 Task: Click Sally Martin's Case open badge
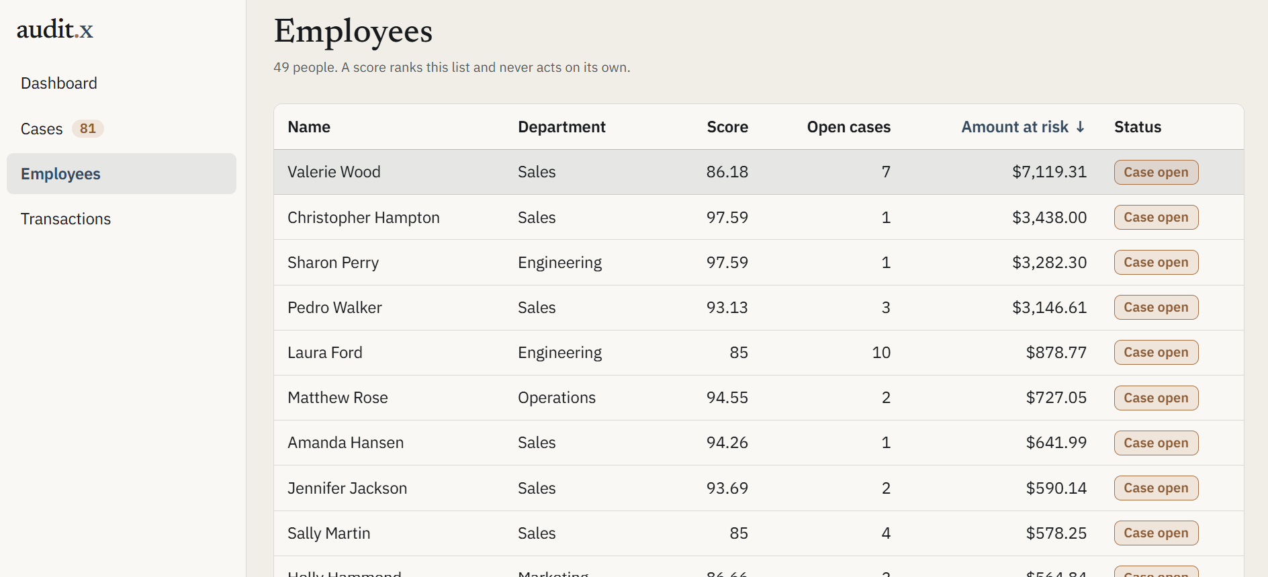point(1157,533)
